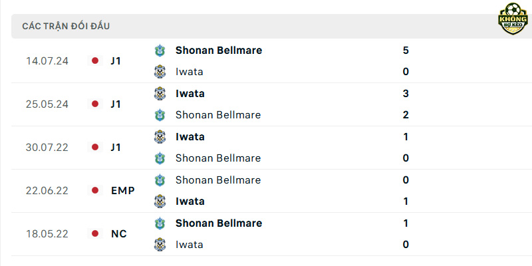The image size is (532, 266).
Task: Click Shonan Bellmare crest in 14.07.24 match
Action: [160, 51]
